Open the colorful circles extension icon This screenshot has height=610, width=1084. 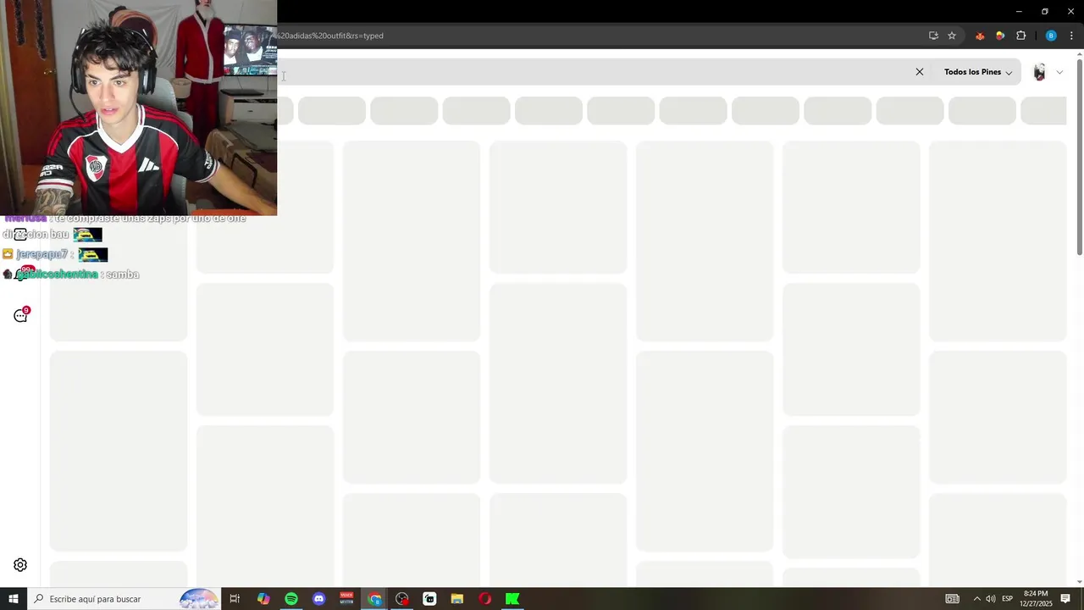point(1000,36)
